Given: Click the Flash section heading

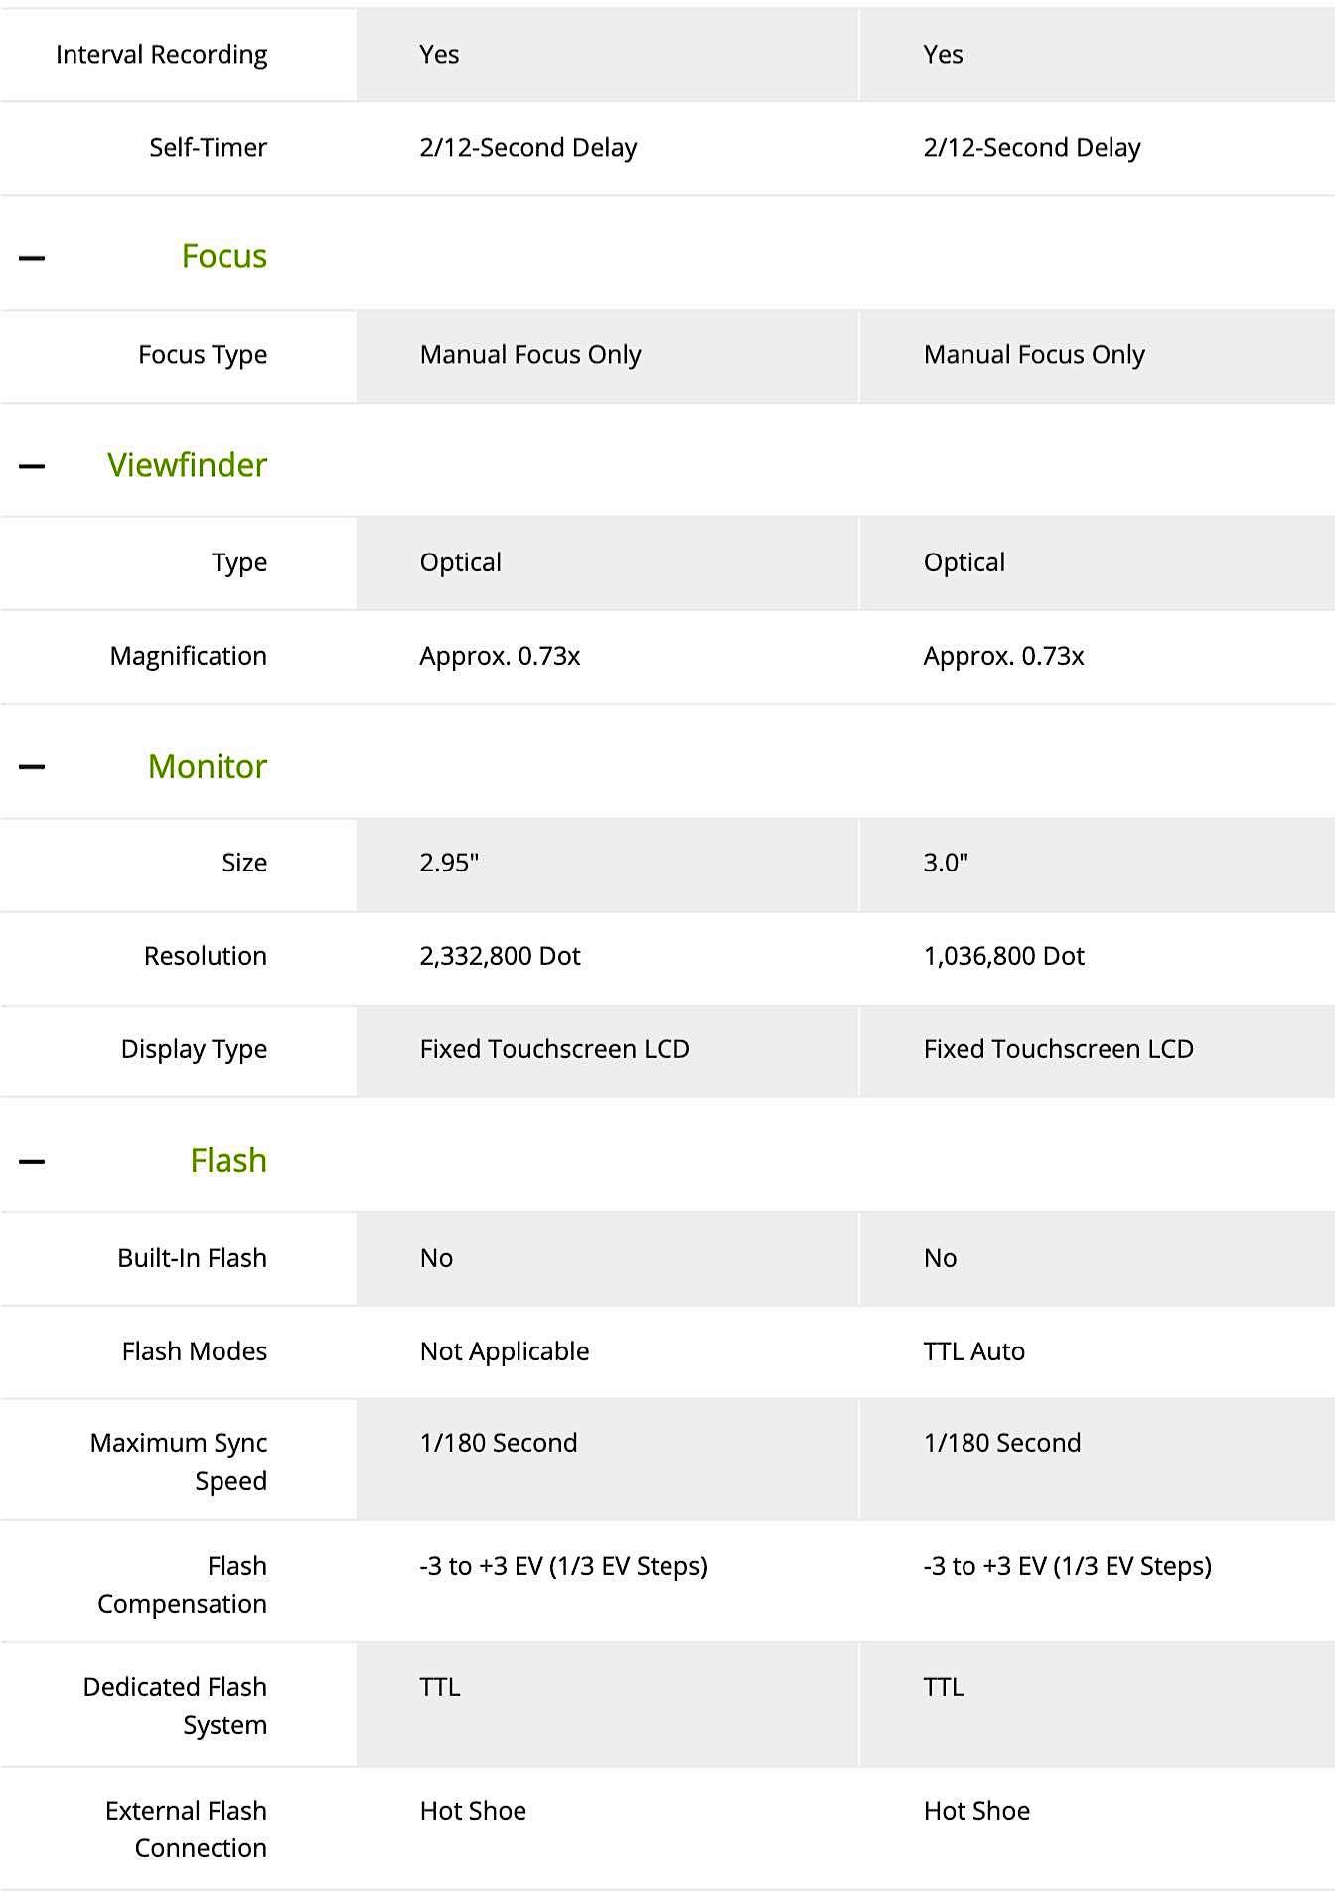Looking at the screenshot, I should tap(228, 1160).
